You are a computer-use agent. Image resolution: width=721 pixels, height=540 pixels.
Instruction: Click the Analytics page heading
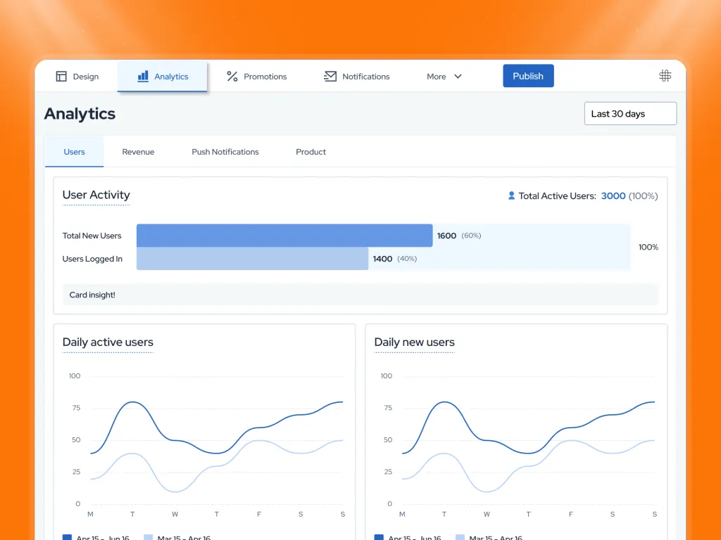(x=80, y=113)
